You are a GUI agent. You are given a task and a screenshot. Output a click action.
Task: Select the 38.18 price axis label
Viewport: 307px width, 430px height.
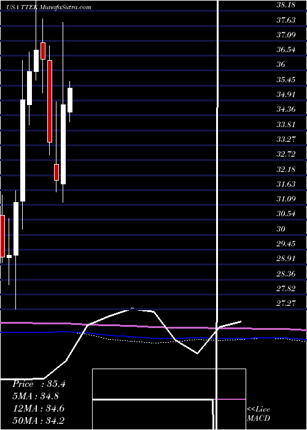(286, 5)
